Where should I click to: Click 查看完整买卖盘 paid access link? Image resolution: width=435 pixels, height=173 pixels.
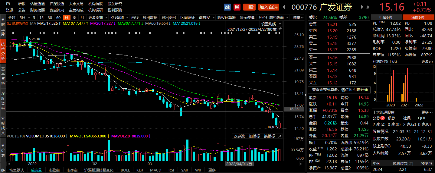pyautogui.click(x=340, y=90)
